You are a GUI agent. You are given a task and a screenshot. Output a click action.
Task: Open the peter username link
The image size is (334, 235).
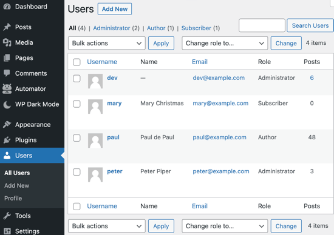coord(115,171)
